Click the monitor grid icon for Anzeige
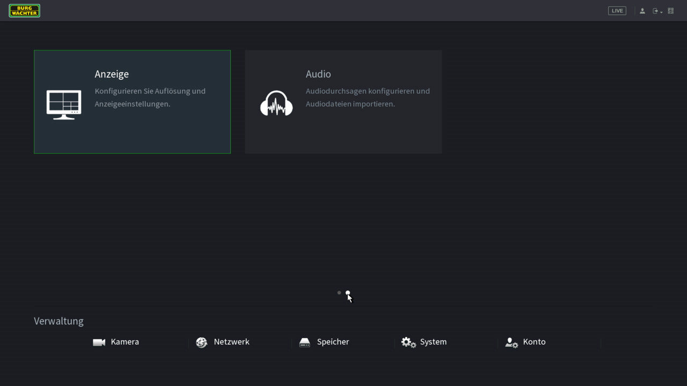Viewport: 687px width, 386px height. pos(64,104)
